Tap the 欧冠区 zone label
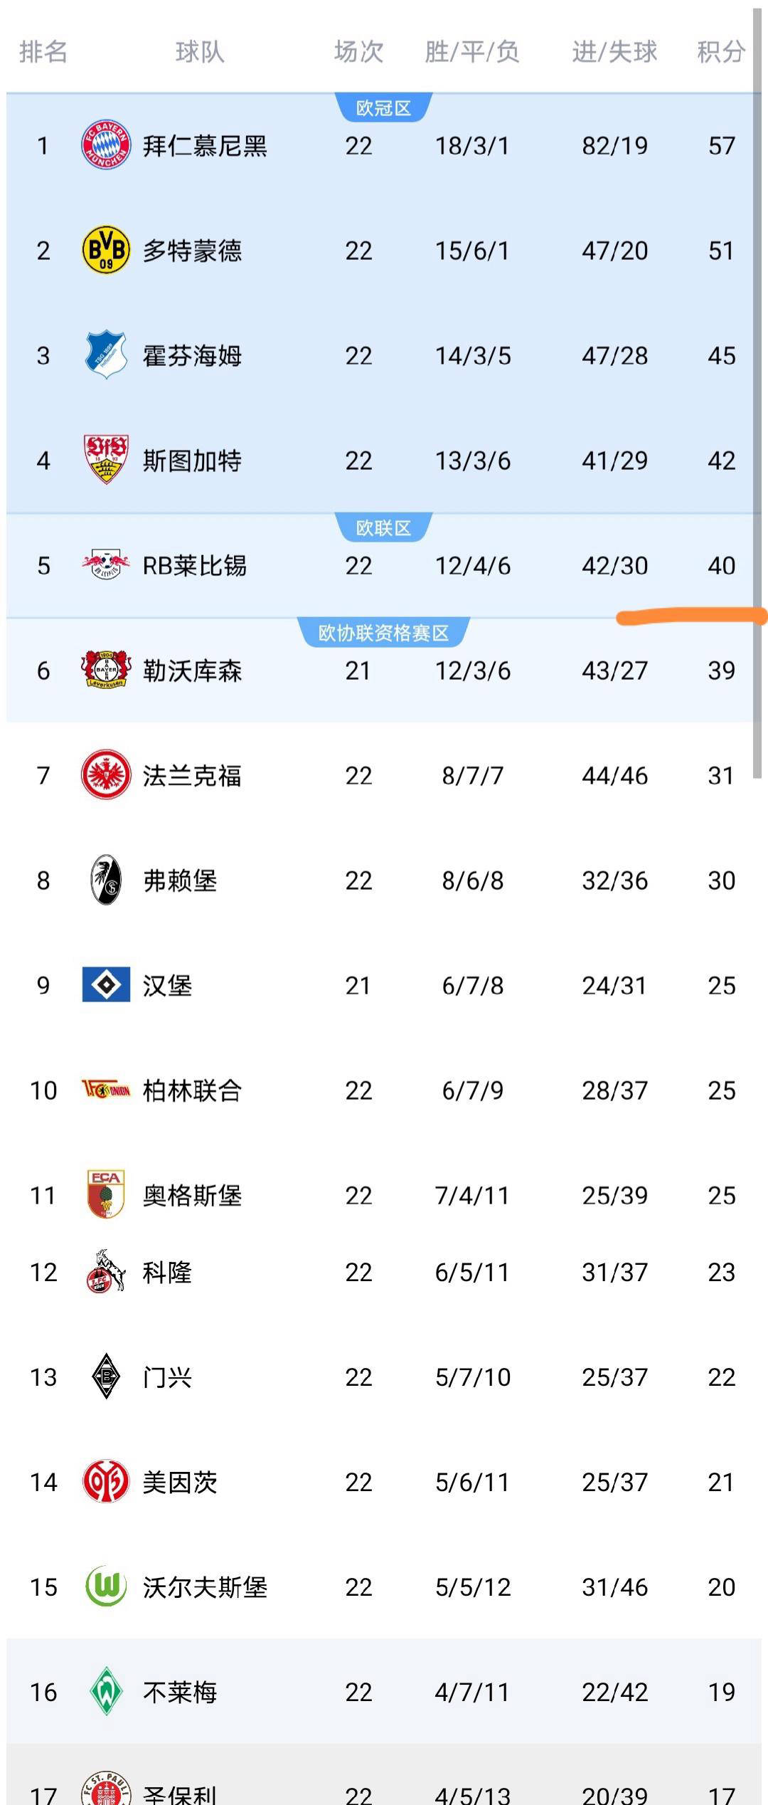The height and width of the screenshot is (1805, 768). click(383, 108)
